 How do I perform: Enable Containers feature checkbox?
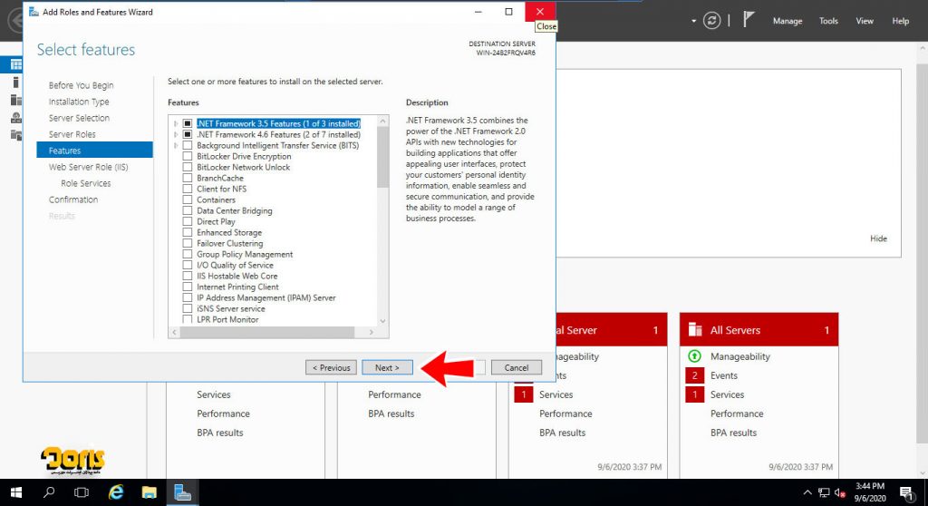[187, 199]
